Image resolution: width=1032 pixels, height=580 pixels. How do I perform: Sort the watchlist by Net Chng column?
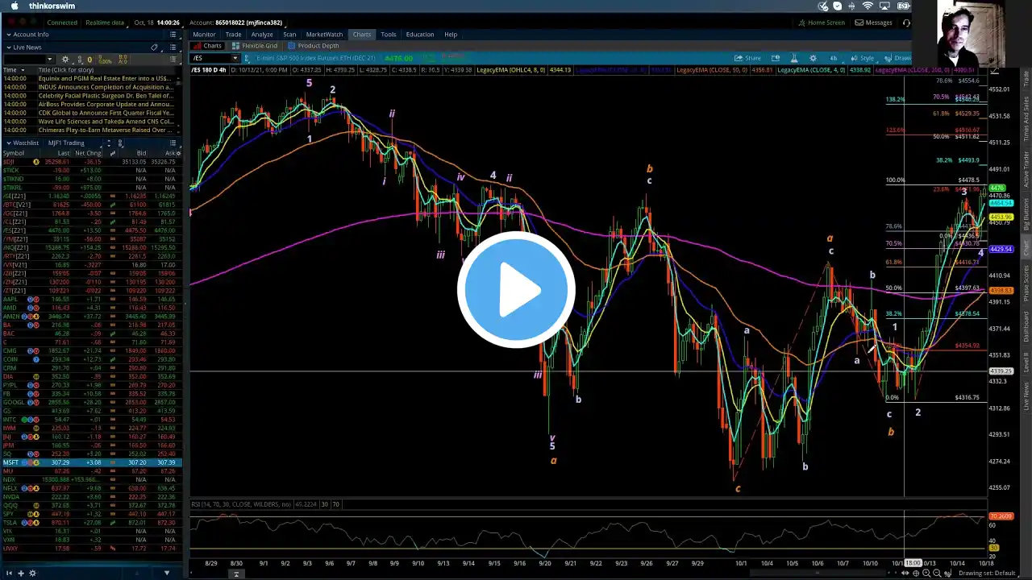coord(88,153)
